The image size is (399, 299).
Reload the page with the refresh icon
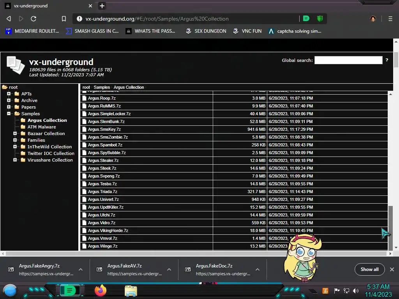[x=34, y=19]
